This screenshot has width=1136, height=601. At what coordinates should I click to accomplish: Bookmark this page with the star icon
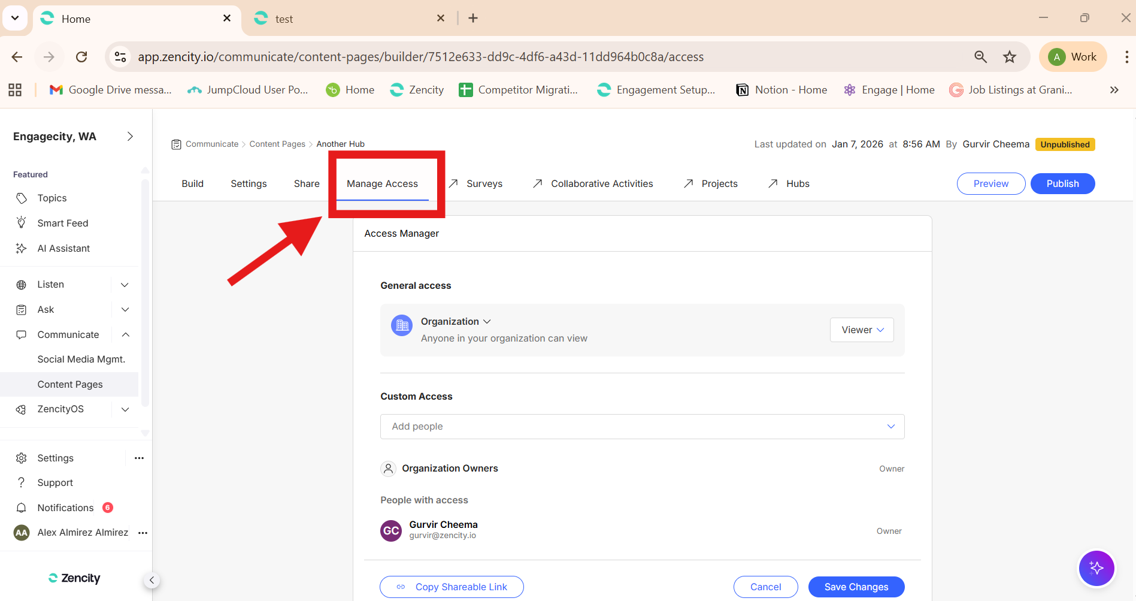1010,57
